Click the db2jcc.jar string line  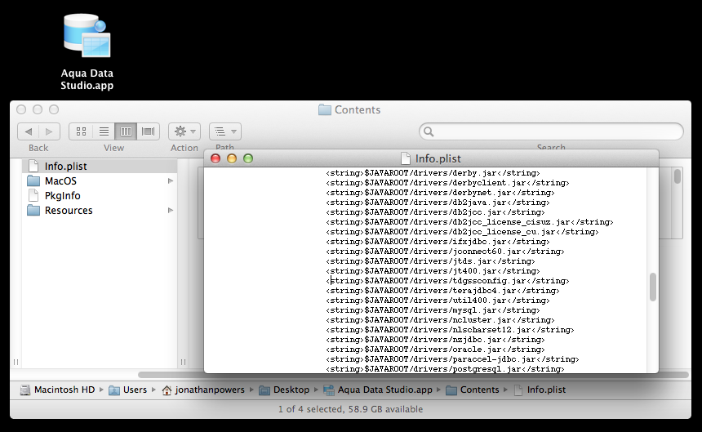click(436, 212)
